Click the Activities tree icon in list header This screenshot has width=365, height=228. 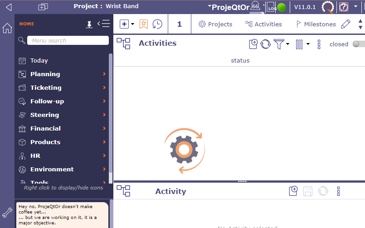123,44
